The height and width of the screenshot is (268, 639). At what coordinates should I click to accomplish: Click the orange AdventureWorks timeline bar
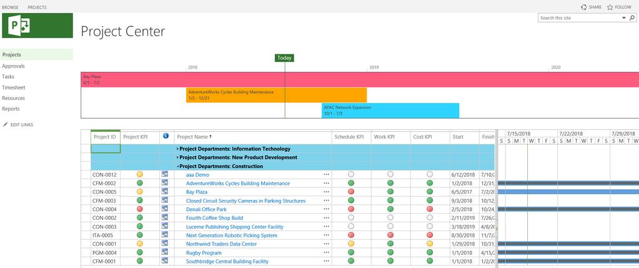pos(276,95)
